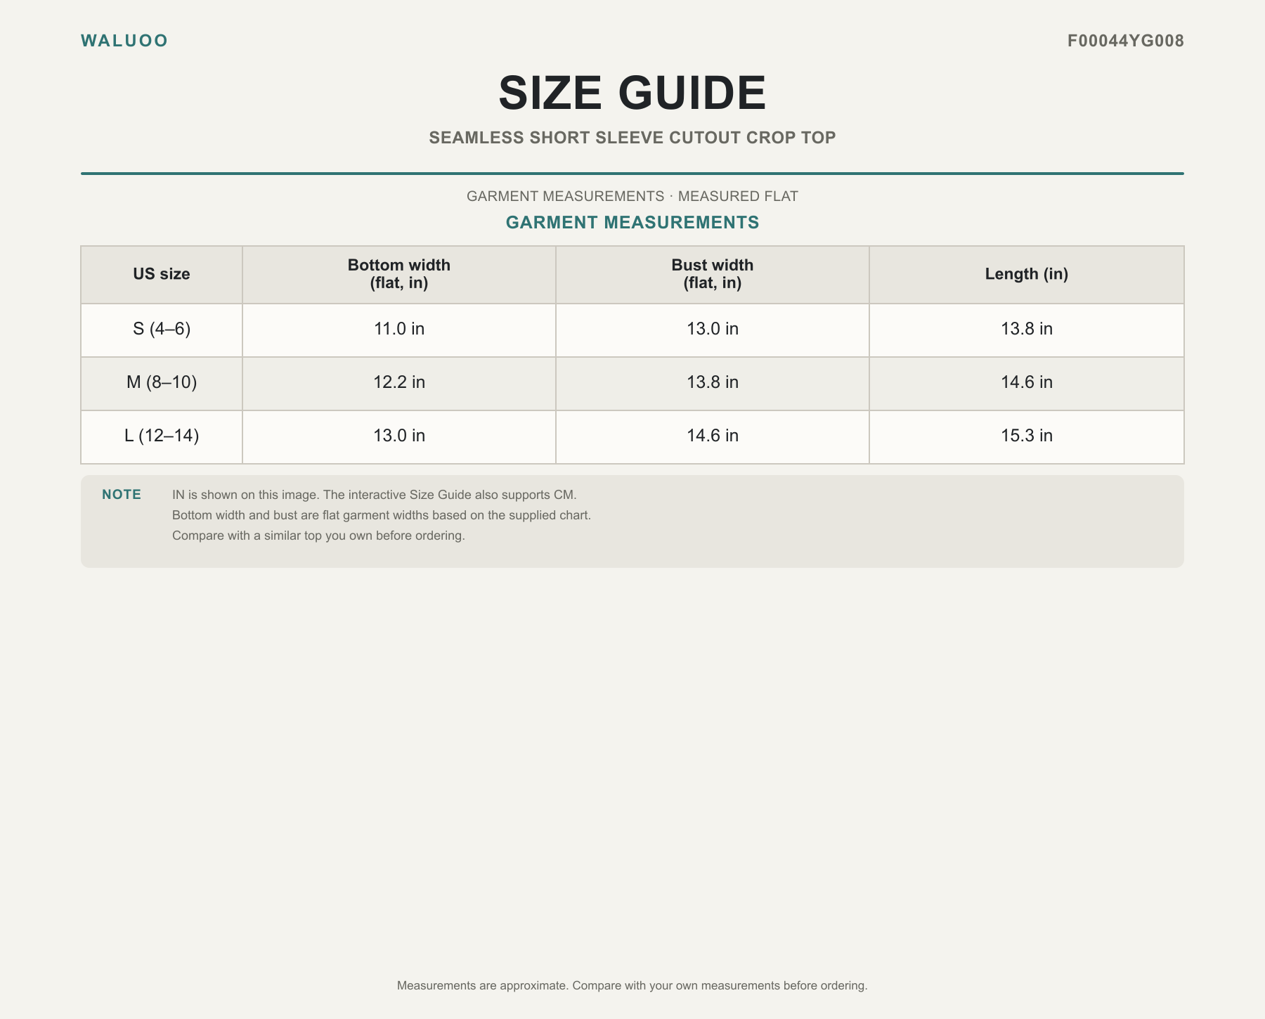Screen dimensions: 1265x1019
Task: Click the Bottom width column header
Action: tap(399, 275)
